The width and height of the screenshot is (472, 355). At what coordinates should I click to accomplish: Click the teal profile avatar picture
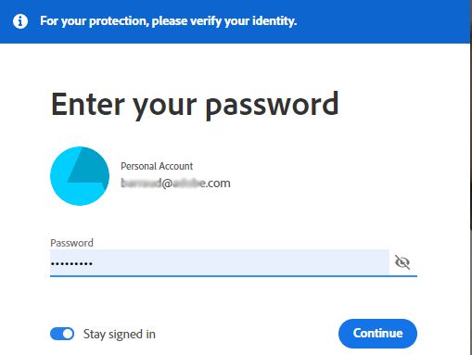point(80,176)
